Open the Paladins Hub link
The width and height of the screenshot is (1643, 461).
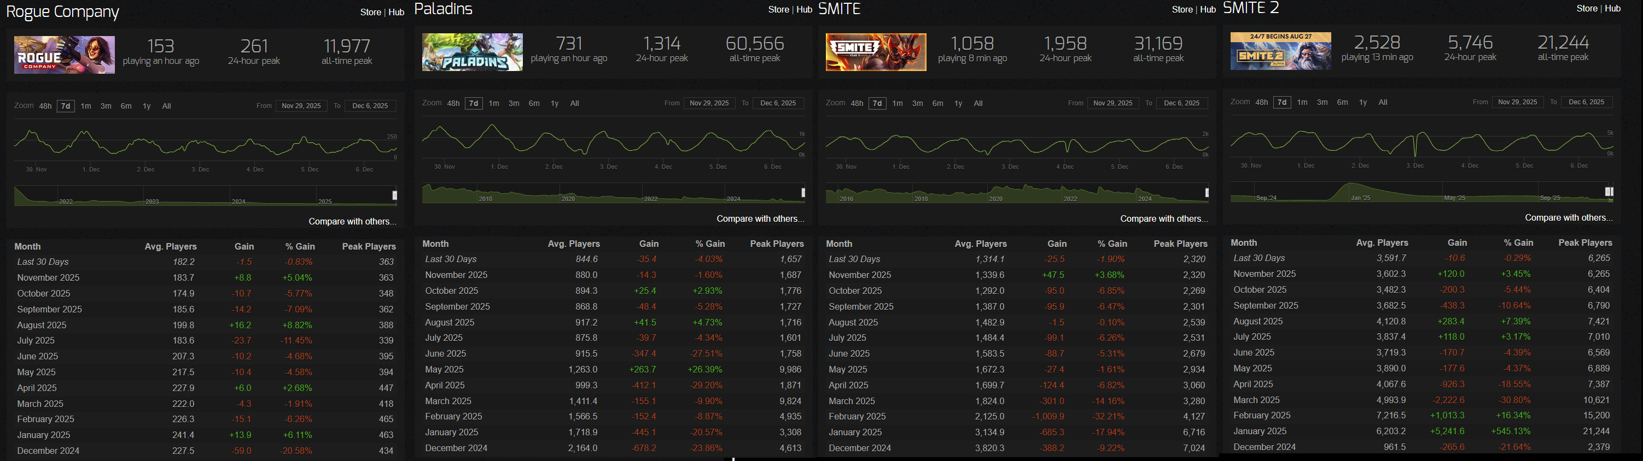pyautogui.click(x=803, y=9)
